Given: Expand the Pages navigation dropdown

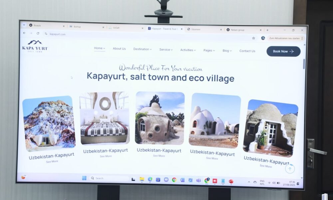Looking at the screenshot, I should coord(209,50).
